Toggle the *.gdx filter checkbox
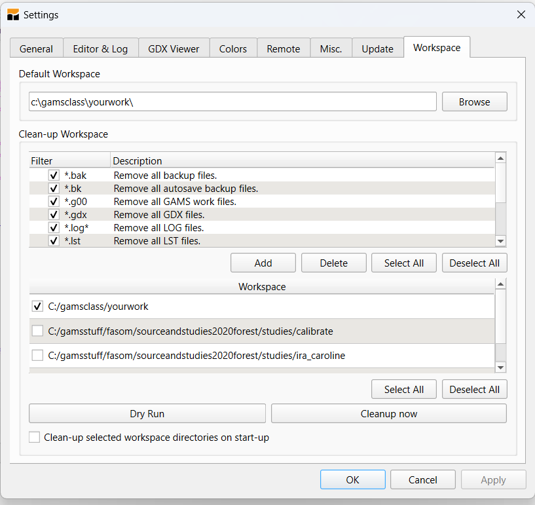 [x=54, y=215]
